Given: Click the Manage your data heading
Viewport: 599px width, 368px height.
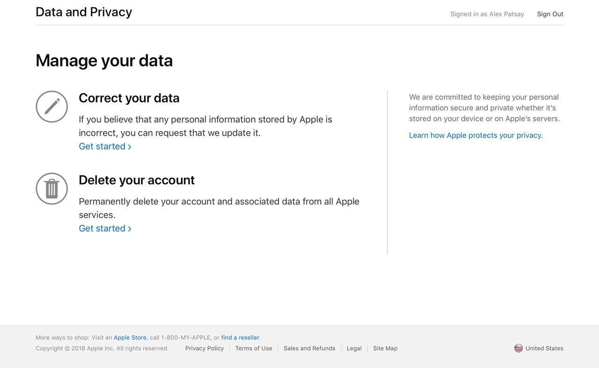Looking at the screenshot, I should (x=104, y=60).
